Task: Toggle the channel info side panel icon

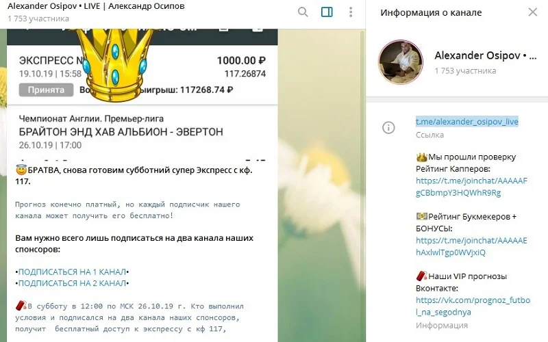Action: (x=327, y=12)
